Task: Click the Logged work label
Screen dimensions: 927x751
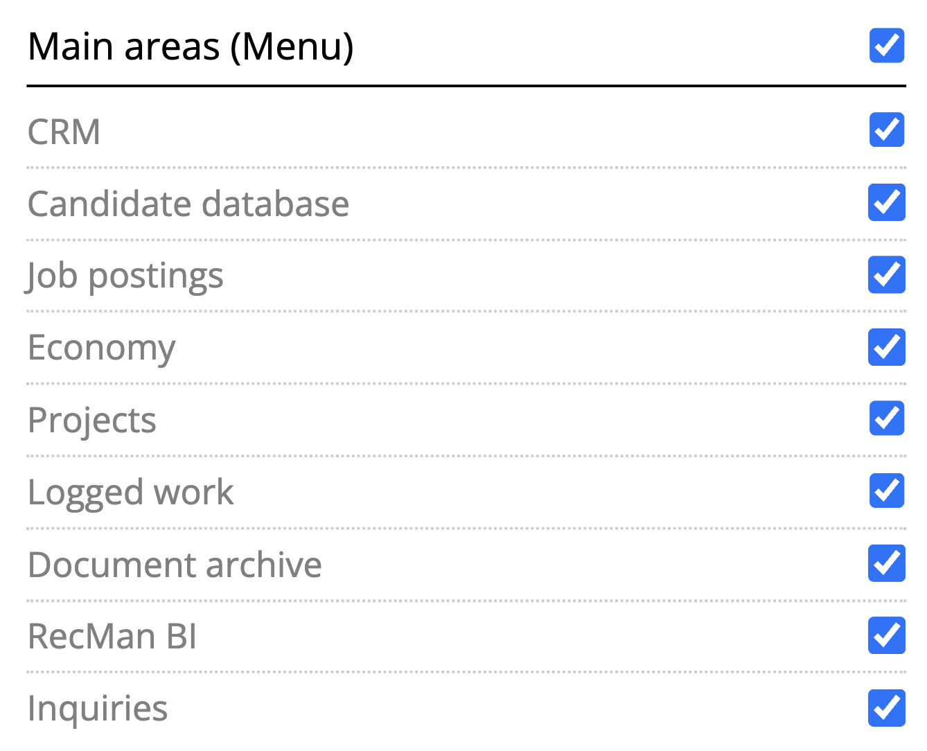Action: coord(131,492)
